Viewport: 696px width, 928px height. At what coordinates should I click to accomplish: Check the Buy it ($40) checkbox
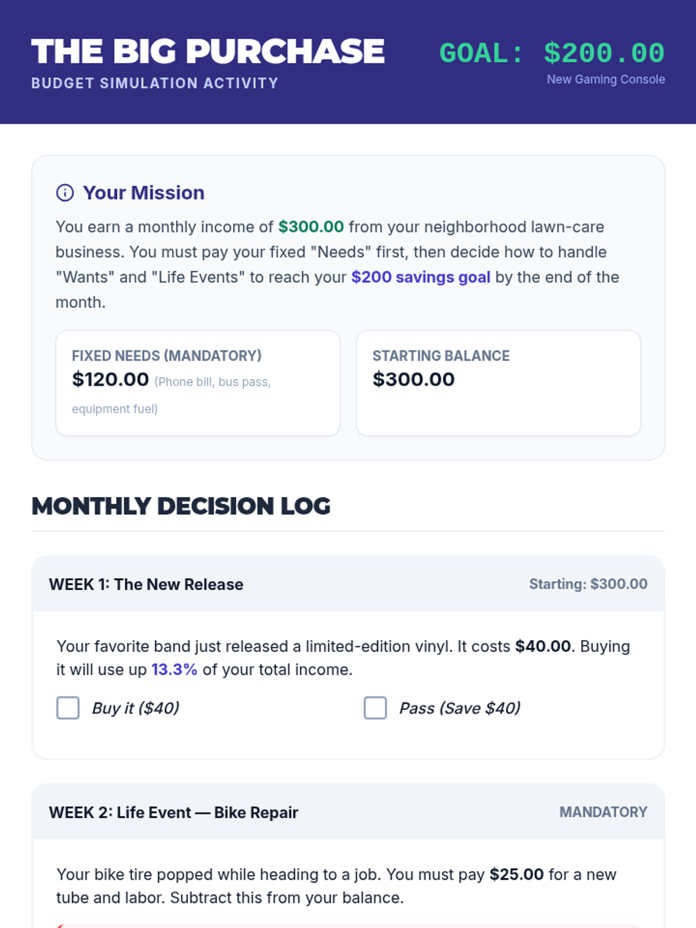(68, 708)
